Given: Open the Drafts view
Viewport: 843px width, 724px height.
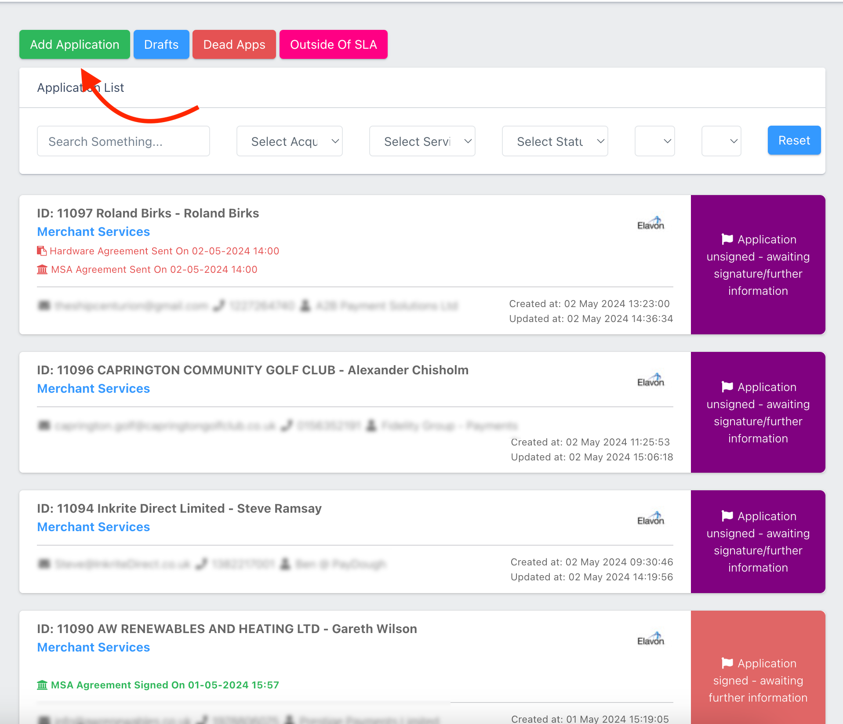Looking at the screenshot, I should point(161,44).
